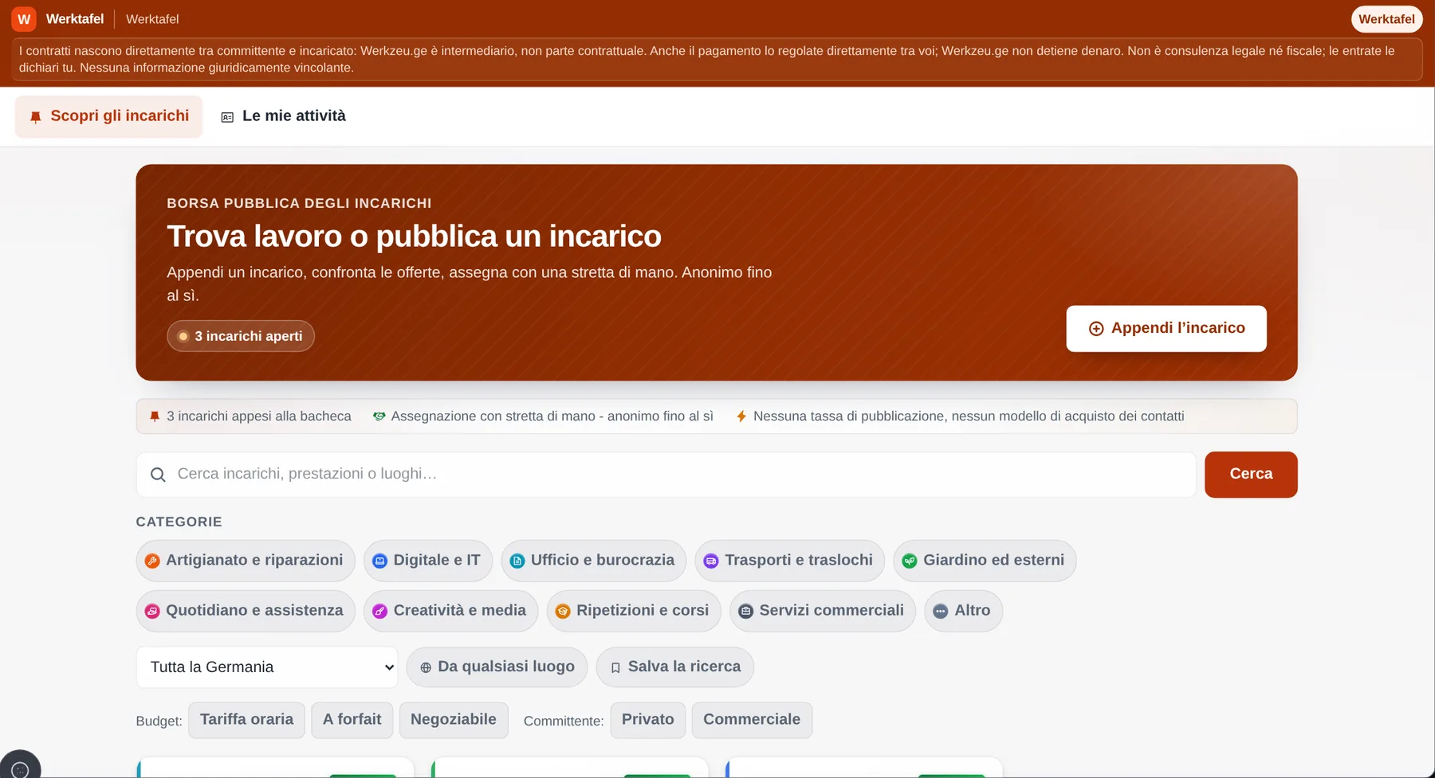Click the truck icon for Trasporti e traslochi
Image resolution: width=1435 pixels, height=778 pixels.
[x=711, y=561]
